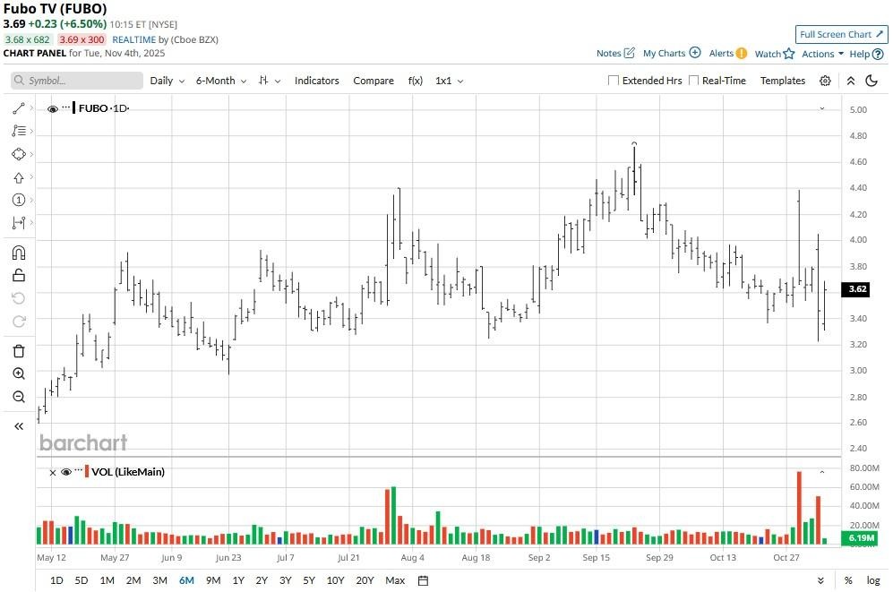Open FUBO series more options dots
This screenshot has height=592, width=893.
[66, 107]
